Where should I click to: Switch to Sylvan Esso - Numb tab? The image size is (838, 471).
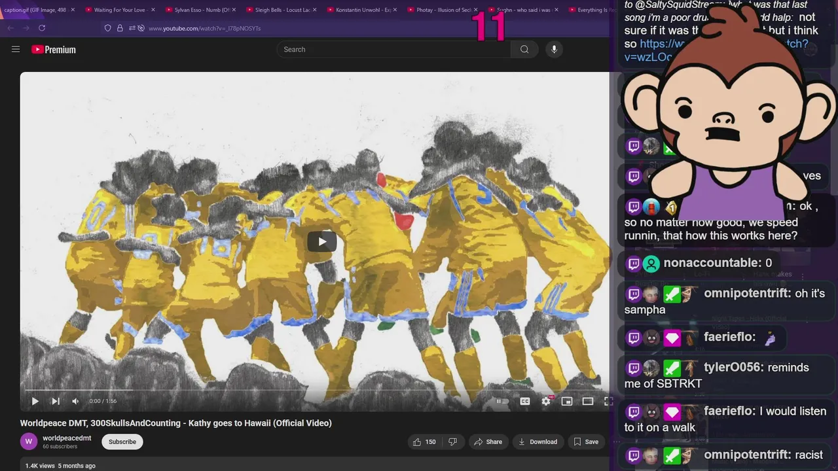coord(200,10)
